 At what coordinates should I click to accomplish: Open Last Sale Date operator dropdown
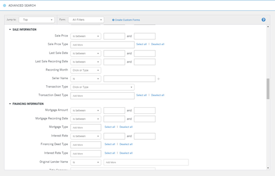[86, 53]
